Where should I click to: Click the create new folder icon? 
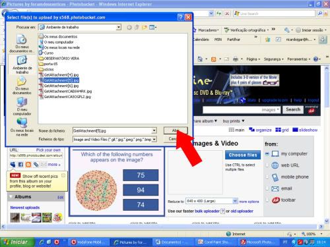145,28
